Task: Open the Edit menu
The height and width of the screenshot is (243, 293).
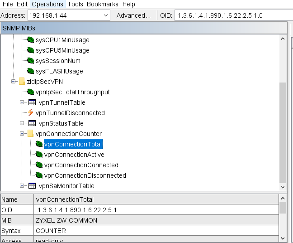Action: [22, 4]
